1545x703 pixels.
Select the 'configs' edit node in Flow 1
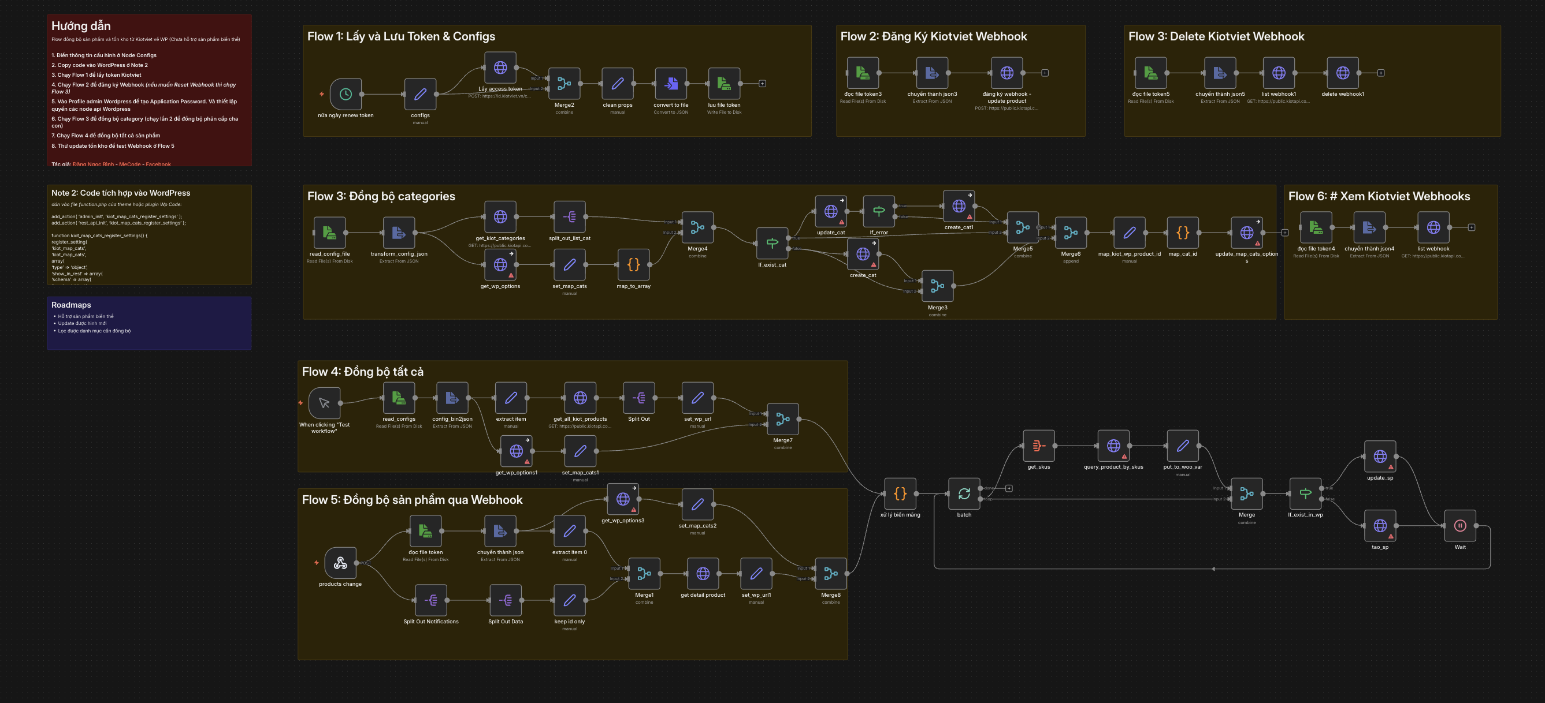coord(420,94)
